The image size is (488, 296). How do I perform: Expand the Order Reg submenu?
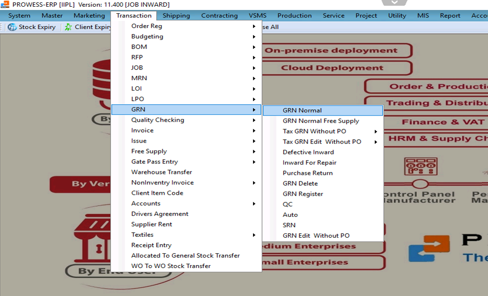pyautogui.click(x=146, y=26)
